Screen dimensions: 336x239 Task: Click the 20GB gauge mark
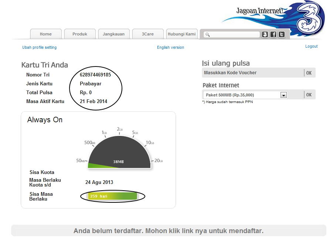159,161
